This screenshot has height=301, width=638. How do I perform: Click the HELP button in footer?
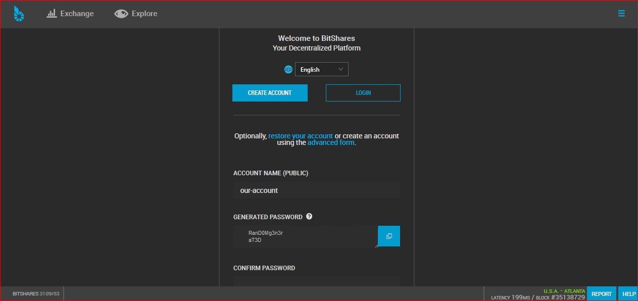629,294
